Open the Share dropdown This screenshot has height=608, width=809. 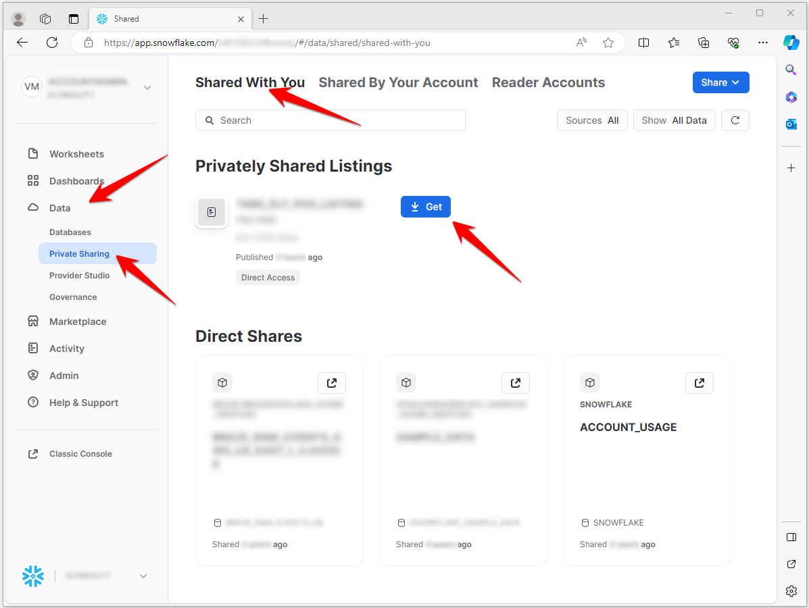click(x=720, y=82)
